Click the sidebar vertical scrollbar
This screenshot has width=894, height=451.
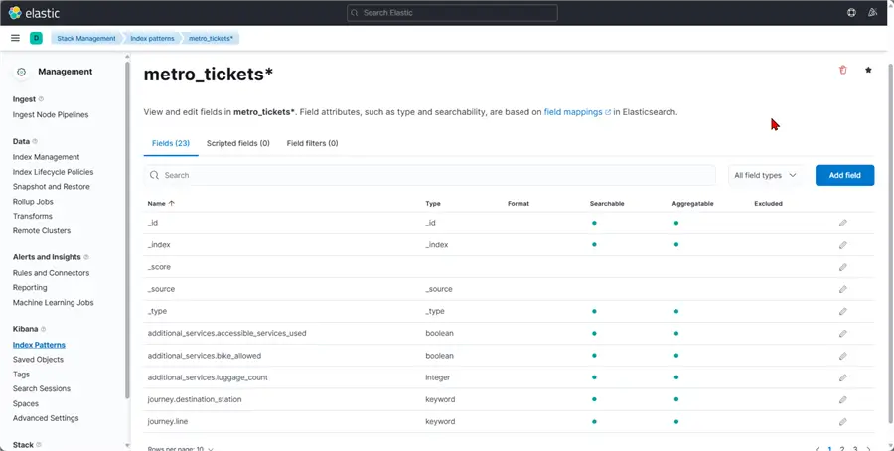point(128,228)
